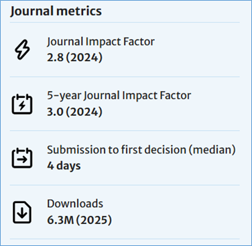This screenshot has height=246, width=252.
Task: Click the 3.0 (2024) value
Action: [74, 111]
